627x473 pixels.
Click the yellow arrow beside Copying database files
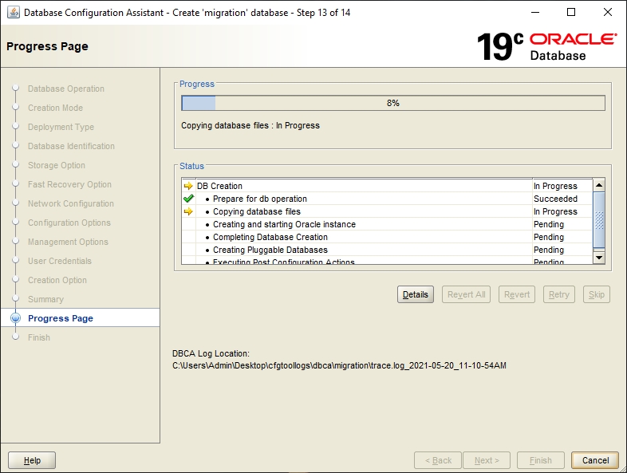tap(188, 211)
